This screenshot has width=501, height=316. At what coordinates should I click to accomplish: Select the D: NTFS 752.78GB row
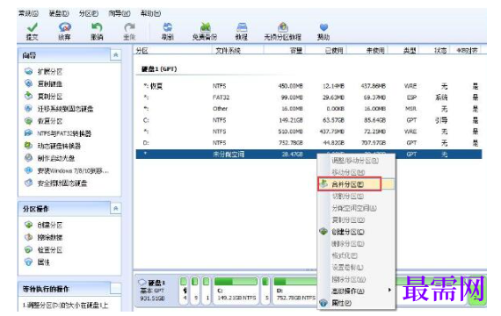(309, 143)
